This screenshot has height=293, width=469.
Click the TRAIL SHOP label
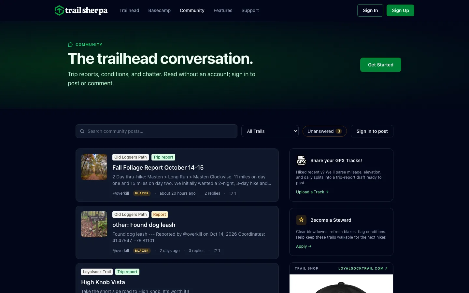coord(306,269)
